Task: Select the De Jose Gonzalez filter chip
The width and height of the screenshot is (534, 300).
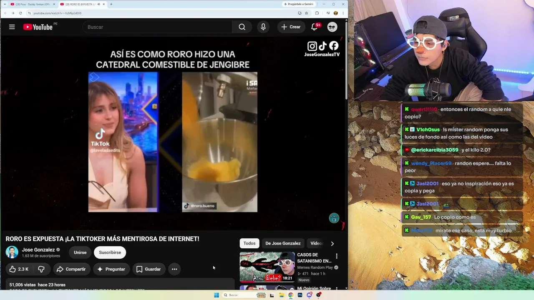Action: pos(283,243)
